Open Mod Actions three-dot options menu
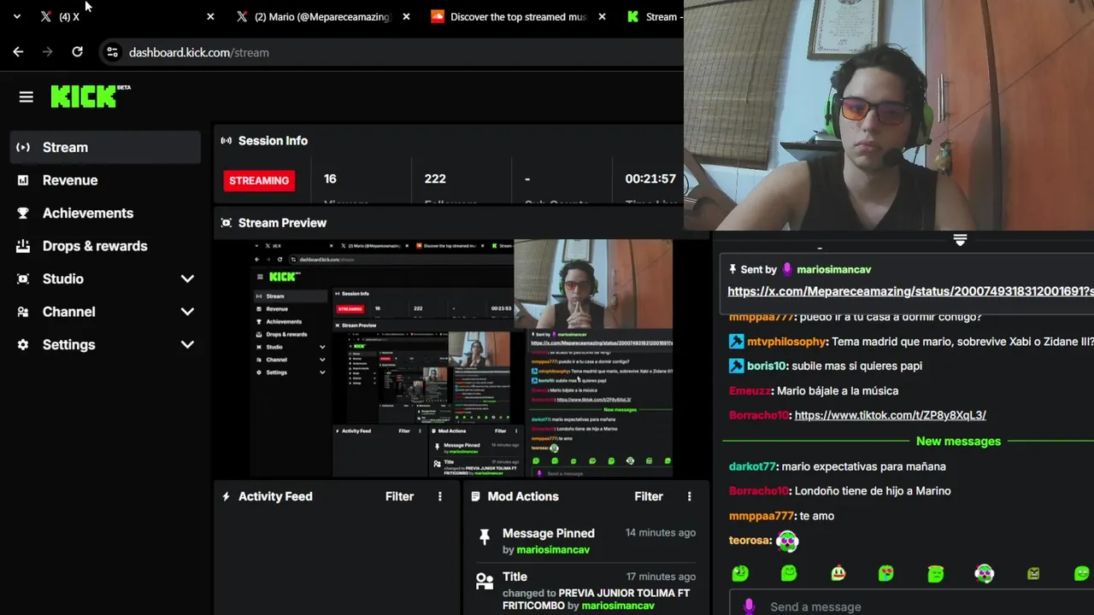The height and width of the screenshot is (615, 1094). coord(690,496)
